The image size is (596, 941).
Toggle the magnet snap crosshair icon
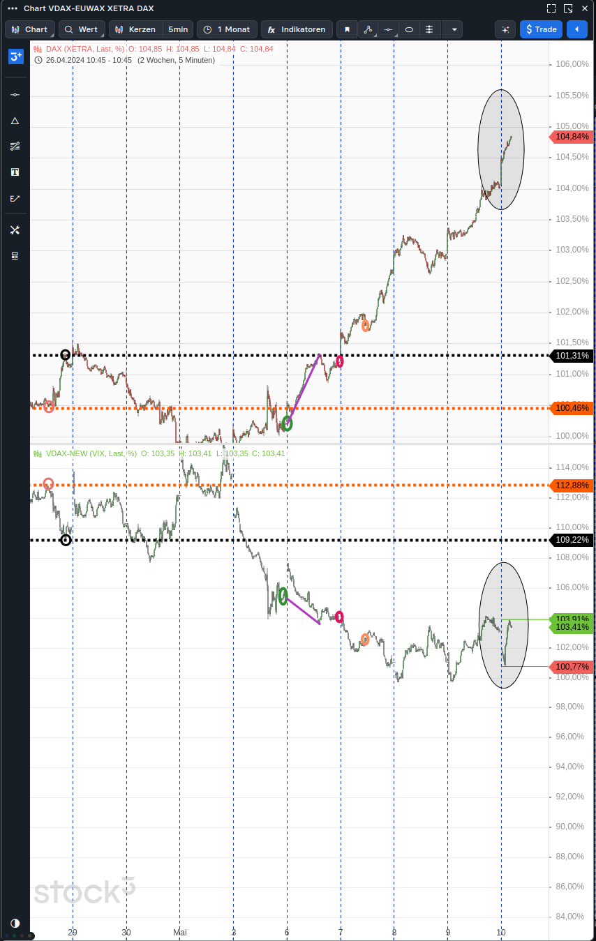(x=505, y=29)
